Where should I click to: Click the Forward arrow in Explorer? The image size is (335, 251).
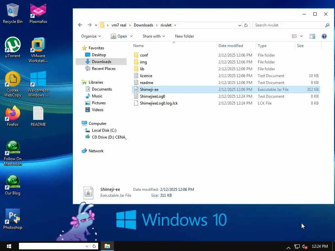[90, 25]
